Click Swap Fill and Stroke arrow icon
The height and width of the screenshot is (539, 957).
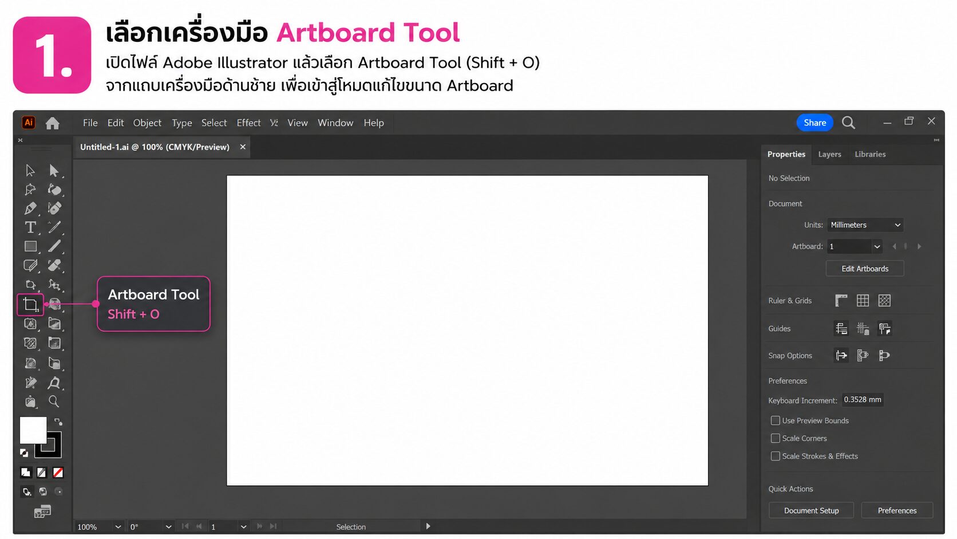[x=58, y=422]
